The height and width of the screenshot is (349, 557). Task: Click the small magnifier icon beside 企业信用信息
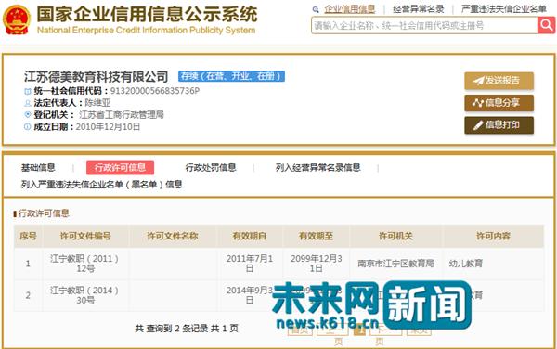pos(316,9)
